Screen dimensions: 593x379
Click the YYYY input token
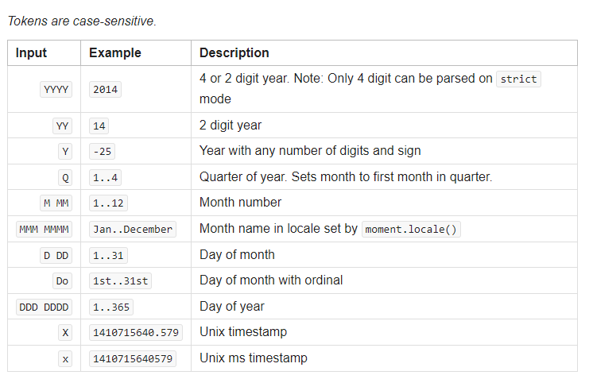tap(56, 90)
